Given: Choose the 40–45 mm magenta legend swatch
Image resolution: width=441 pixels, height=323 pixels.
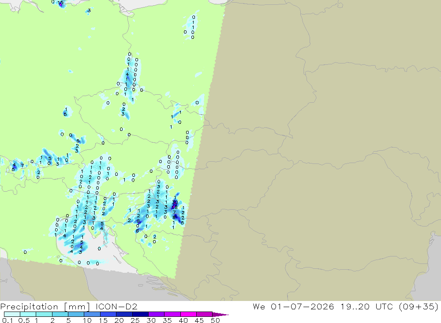Looking at the screenshot, I should pyautogui.click(x=188, y=314).
